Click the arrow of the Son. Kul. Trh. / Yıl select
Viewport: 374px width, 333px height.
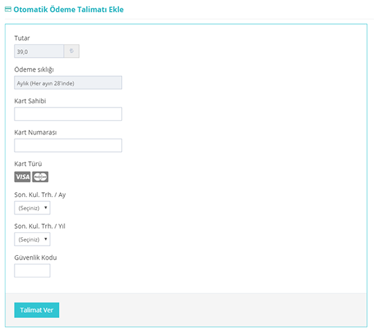coord(46,239)
